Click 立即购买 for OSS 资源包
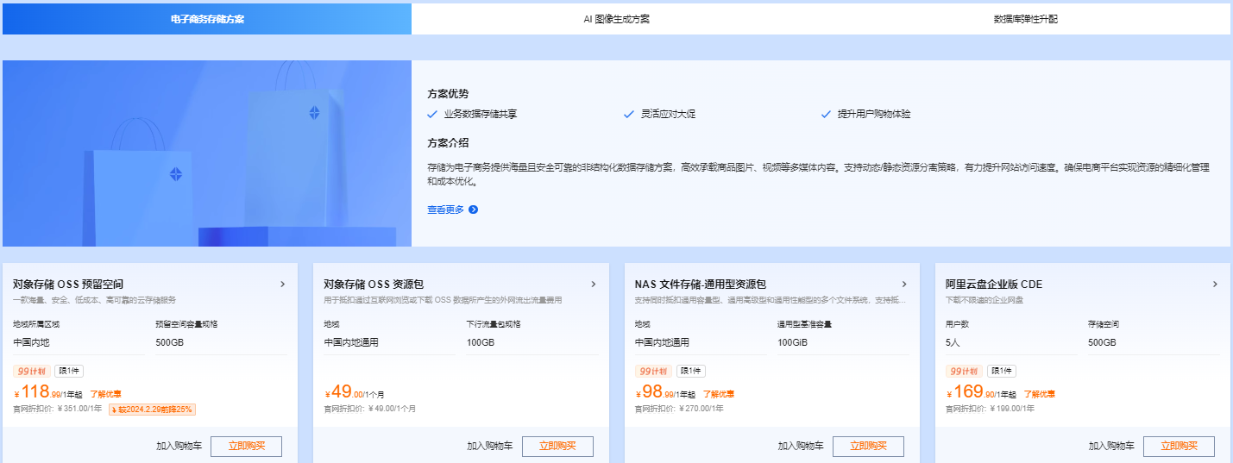This screenshot has width=1233, height=463. (x=557, y=447)
